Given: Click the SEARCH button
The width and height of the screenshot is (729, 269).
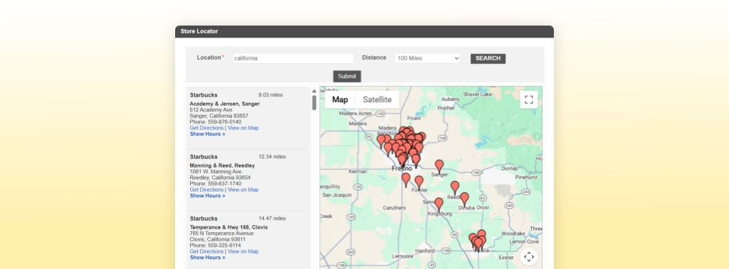Looking at the screenshot, I should click(488, 58).
